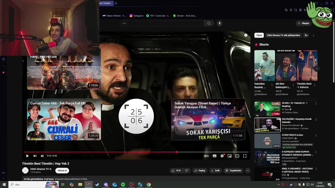The height and width of the screenshot is (188, 335).
Task: Open File Explorer from the taskbar
Action: coord(80,185)
